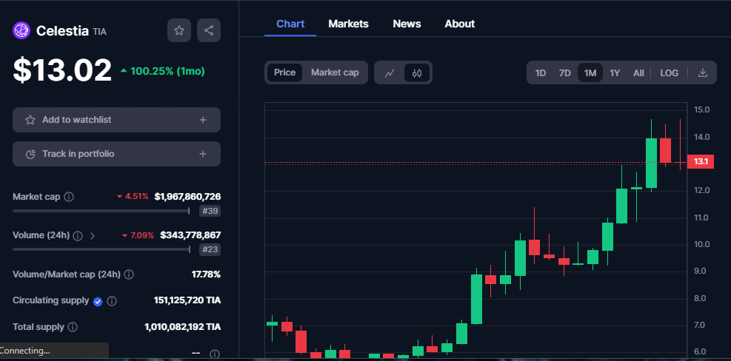The height and width of the screenshot is (361, 731).
Task: Show Market cap info tooltip icon
Action: [69, 197]
